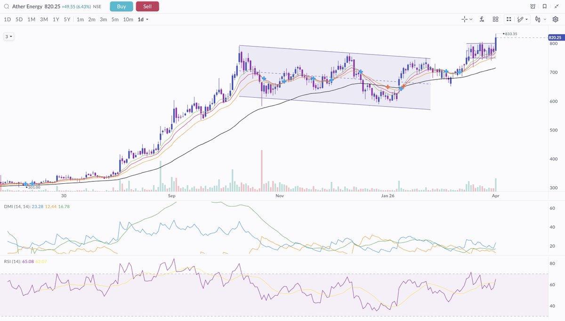Click the layout grid icon
565x321 pixels.
coord(495,19)
